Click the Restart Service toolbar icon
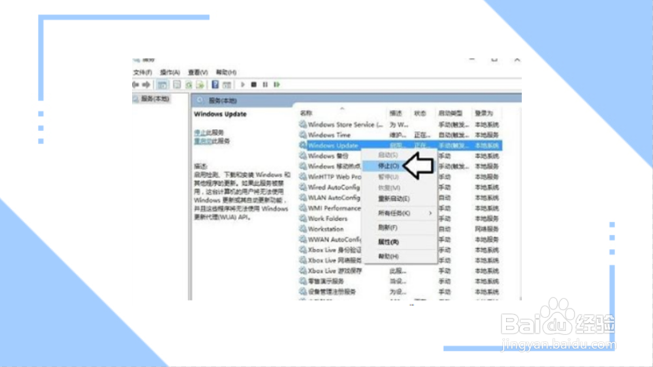The image size is (653, 367). [x=277, y=85]
